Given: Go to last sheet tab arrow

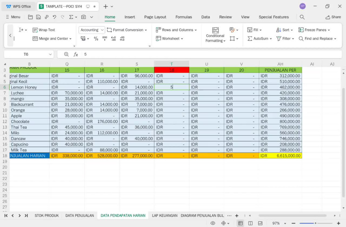Looking at the screenshot, I should tap(26, 216).
